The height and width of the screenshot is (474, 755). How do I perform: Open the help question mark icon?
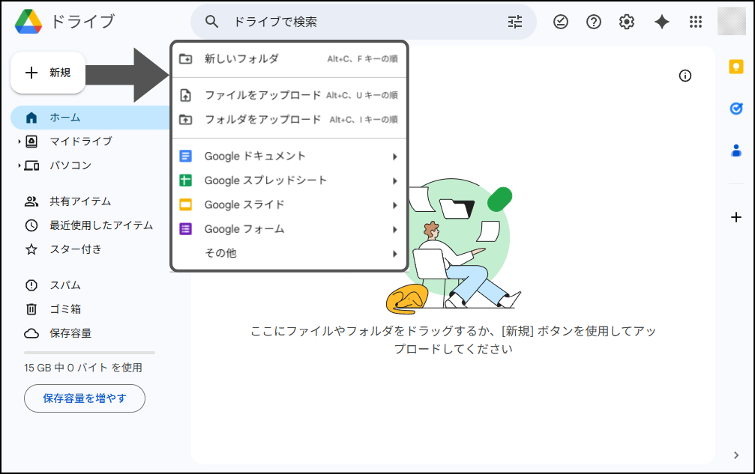click(x=593, y=22)
